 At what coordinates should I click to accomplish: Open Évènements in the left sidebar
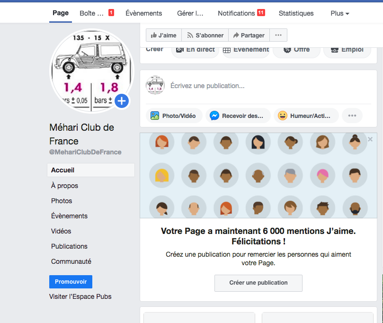click(69, 216)
